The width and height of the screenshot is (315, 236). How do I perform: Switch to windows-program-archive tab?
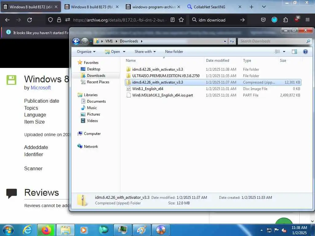coord(153,7)
